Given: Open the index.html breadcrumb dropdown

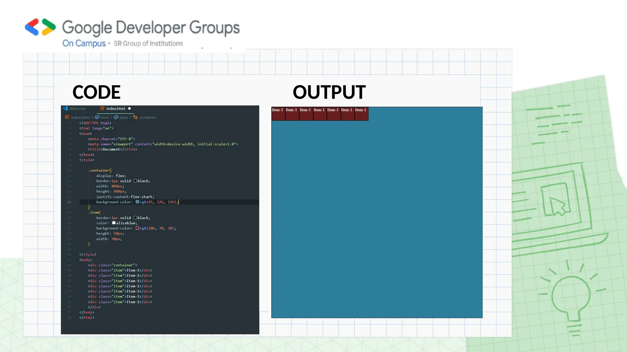Looking at the screenshot, I should click(80, 117).
